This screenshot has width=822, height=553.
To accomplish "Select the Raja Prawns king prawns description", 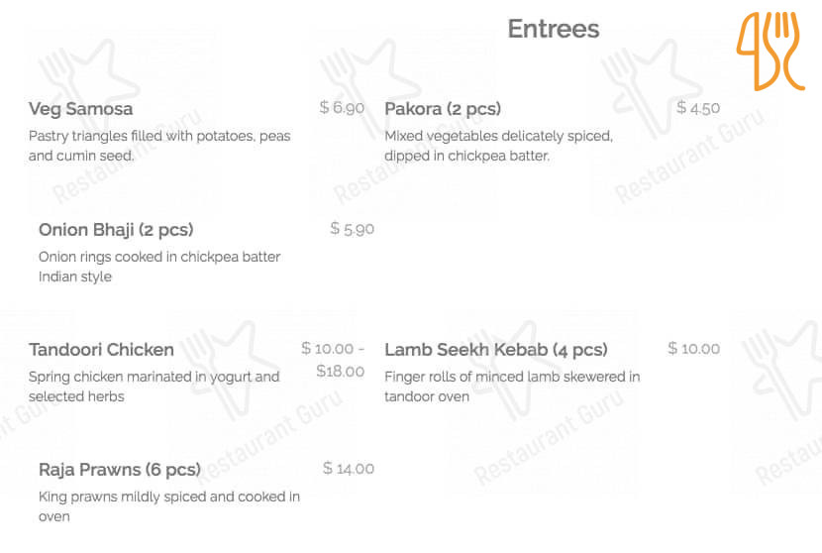I will [168, 506].
